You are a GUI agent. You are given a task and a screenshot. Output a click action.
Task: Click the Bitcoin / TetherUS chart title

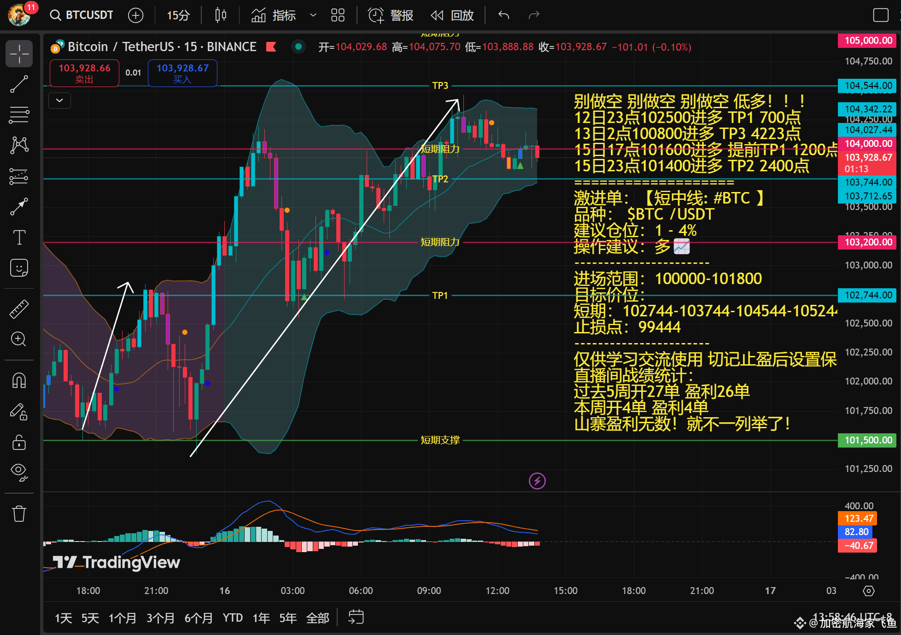click(x=162, y=47)
